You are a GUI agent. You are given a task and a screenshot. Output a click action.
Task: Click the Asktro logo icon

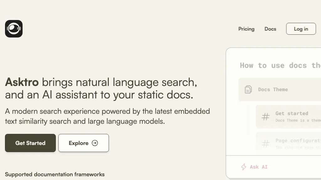tap(13, 28)
